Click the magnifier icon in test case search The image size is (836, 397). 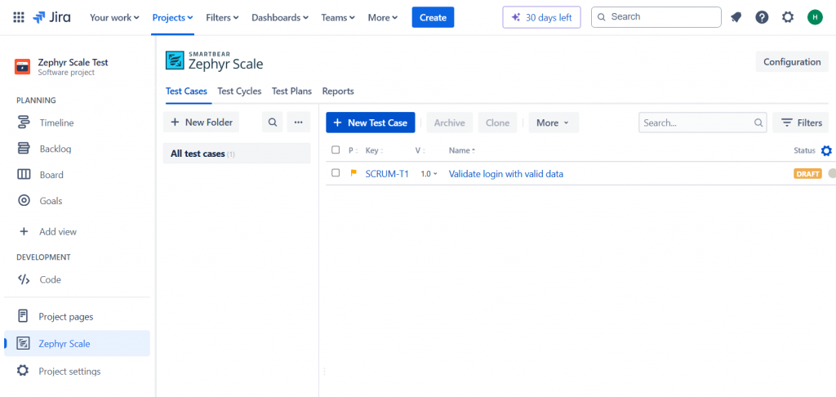758,123
